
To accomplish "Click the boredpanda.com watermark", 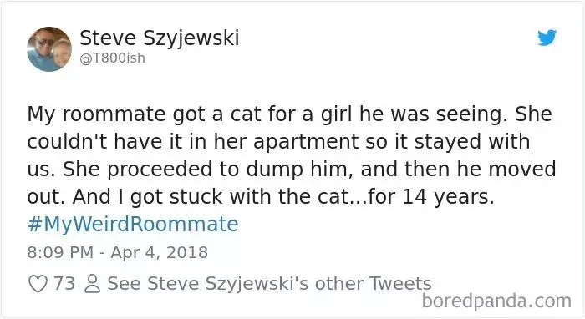I will click(x=496, y=301).
